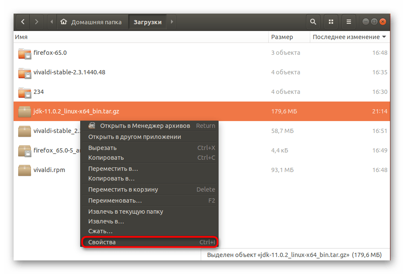
Task: Select the vivaldi.rpm package icon
Action: [25, 170]
